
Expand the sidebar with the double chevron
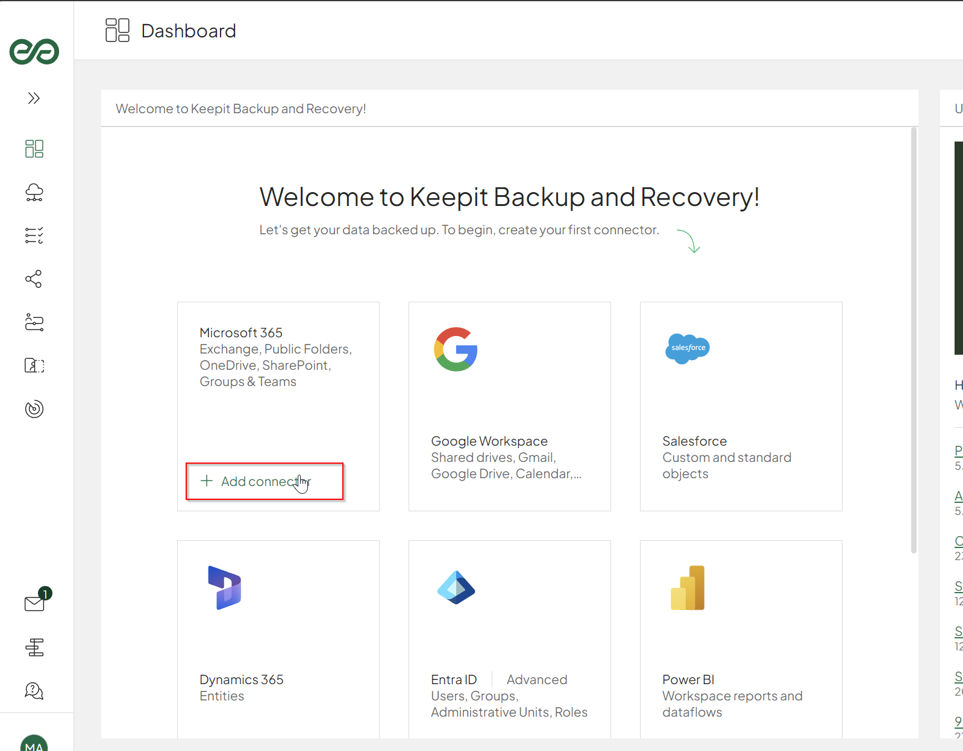tap(34, 98)
